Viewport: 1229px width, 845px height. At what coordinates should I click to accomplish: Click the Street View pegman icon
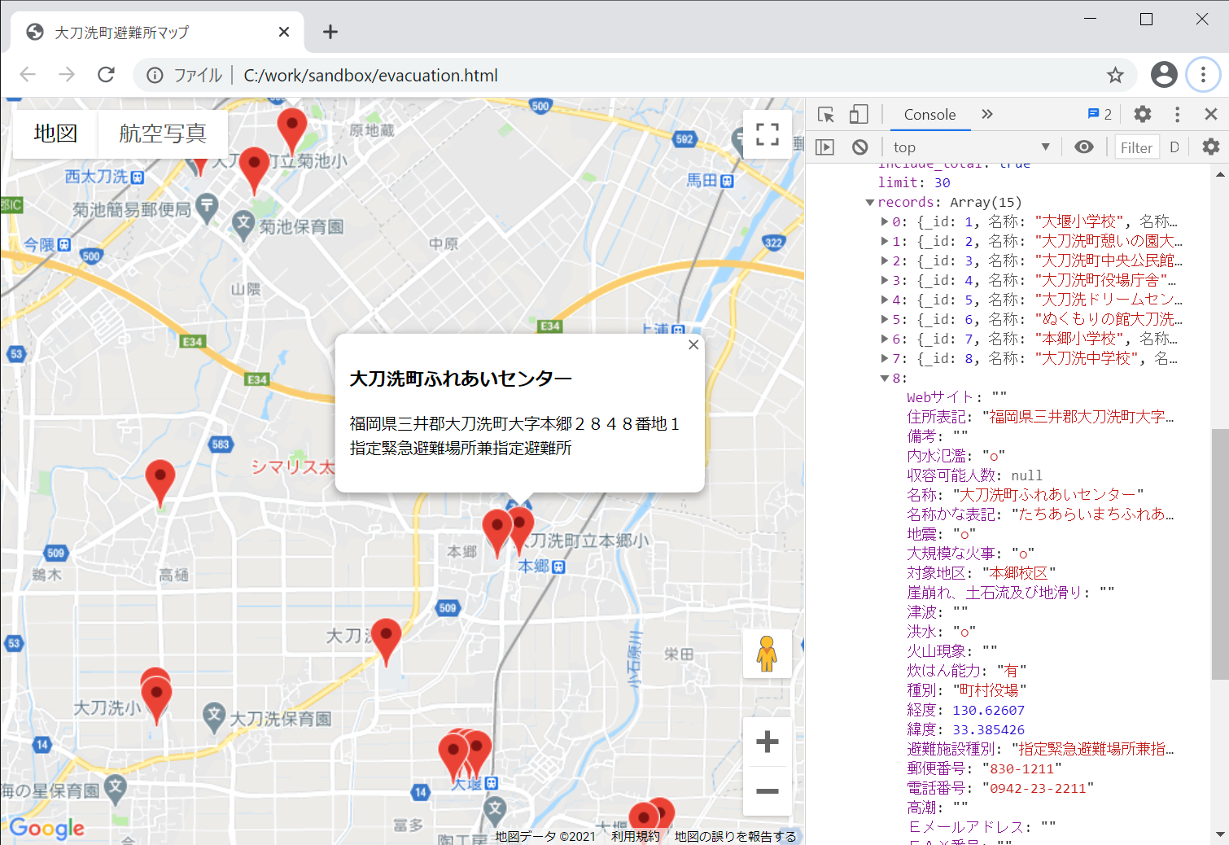click(x=767, y=653)
